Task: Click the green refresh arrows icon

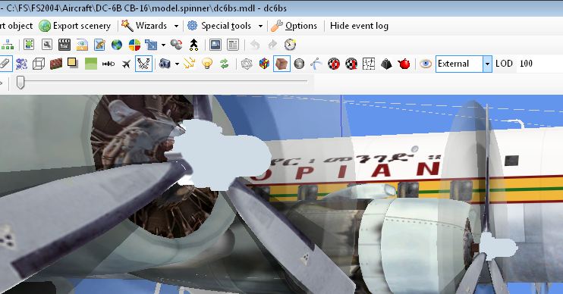Action: (x=225, y=64)
